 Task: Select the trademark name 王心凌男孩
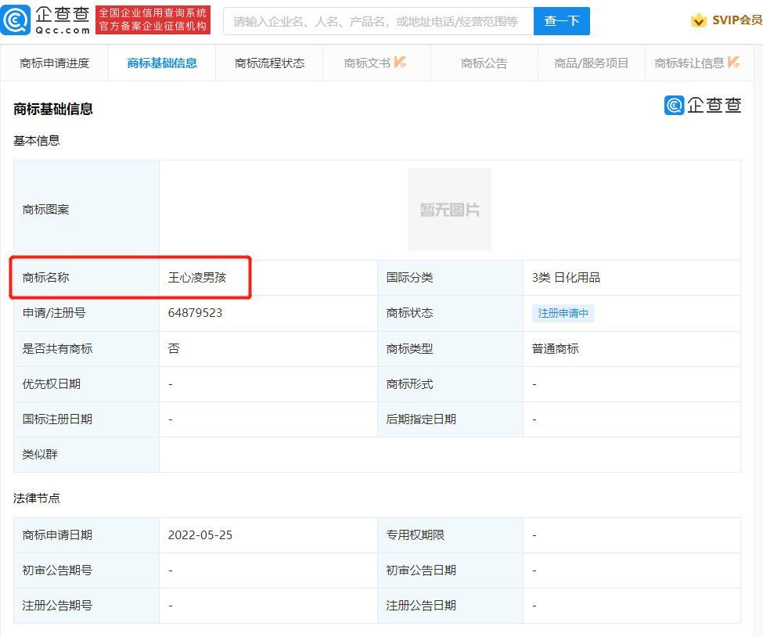point(197,277)
